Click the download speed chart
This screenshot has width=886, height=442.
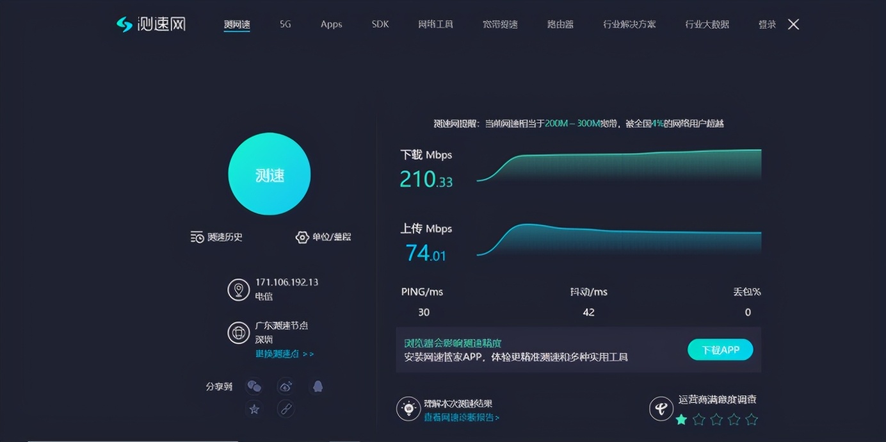coord(619,166)
